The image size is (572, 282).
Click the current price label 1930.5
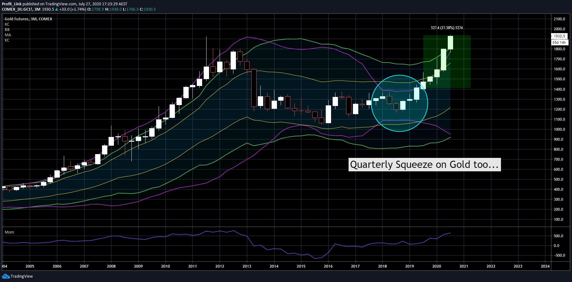(559, 36)
